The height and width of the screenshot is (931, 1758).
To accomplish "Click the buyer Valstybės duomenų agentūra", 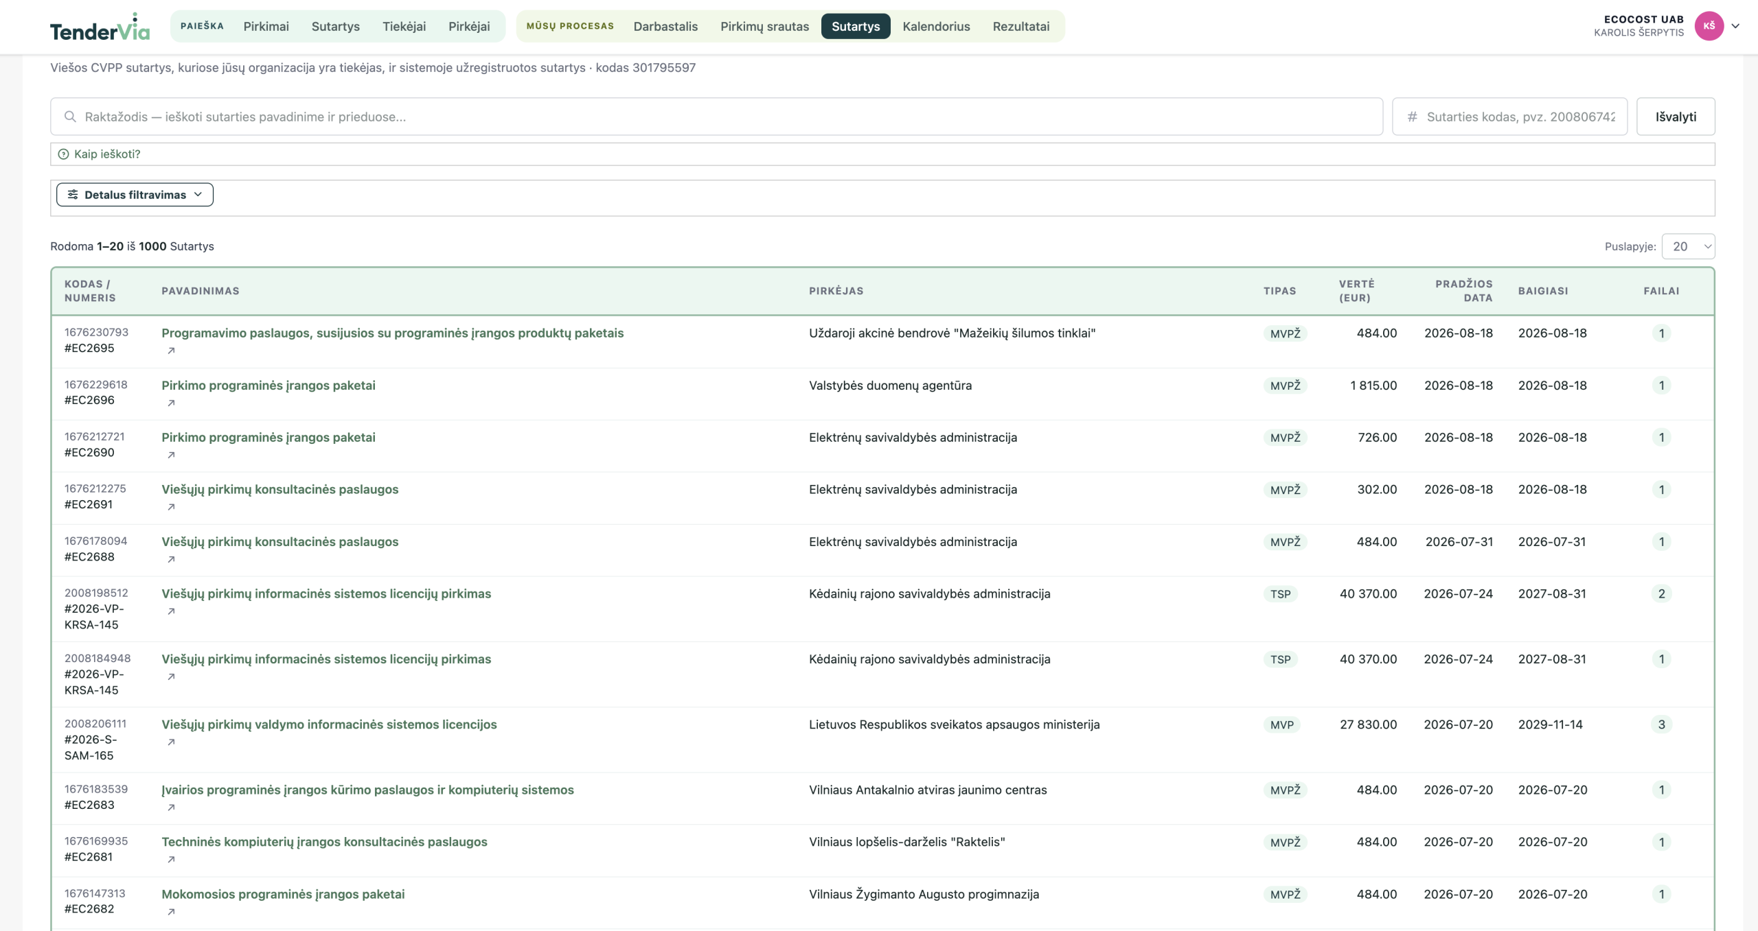I will (x=890, y=386).
